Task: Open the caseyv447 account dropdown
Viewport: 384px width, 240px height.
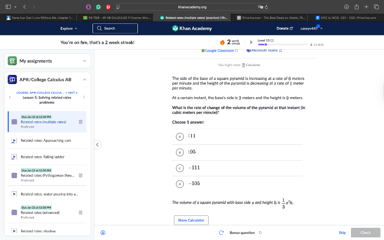Action: pyautogui.click(x=311, y=28)
